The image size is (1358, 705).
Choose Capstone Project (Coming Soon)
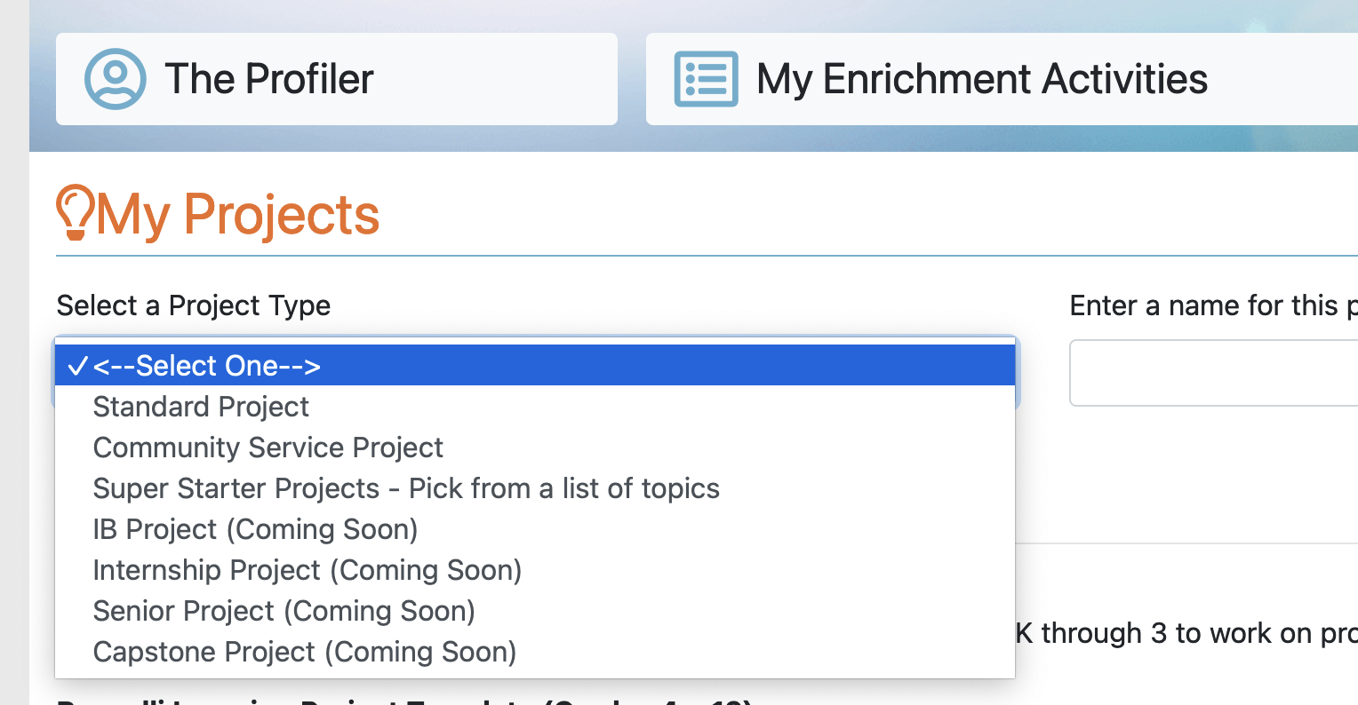(304, 652)
